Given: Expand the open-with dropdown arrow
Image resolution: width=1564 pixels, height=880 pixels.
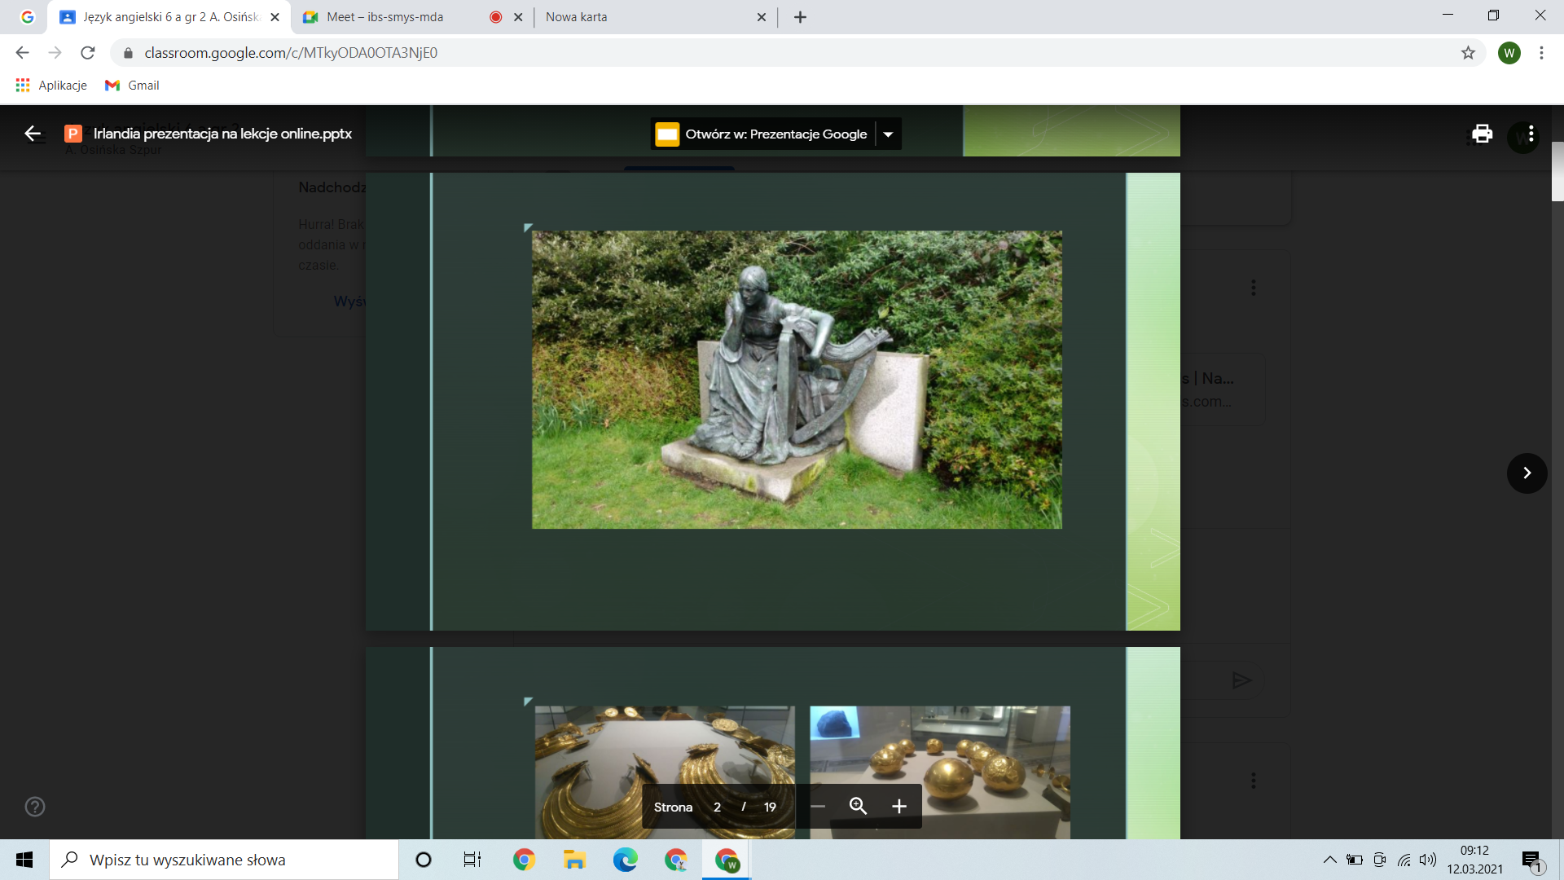Looking at the screenshot, I should coord(889,134).
